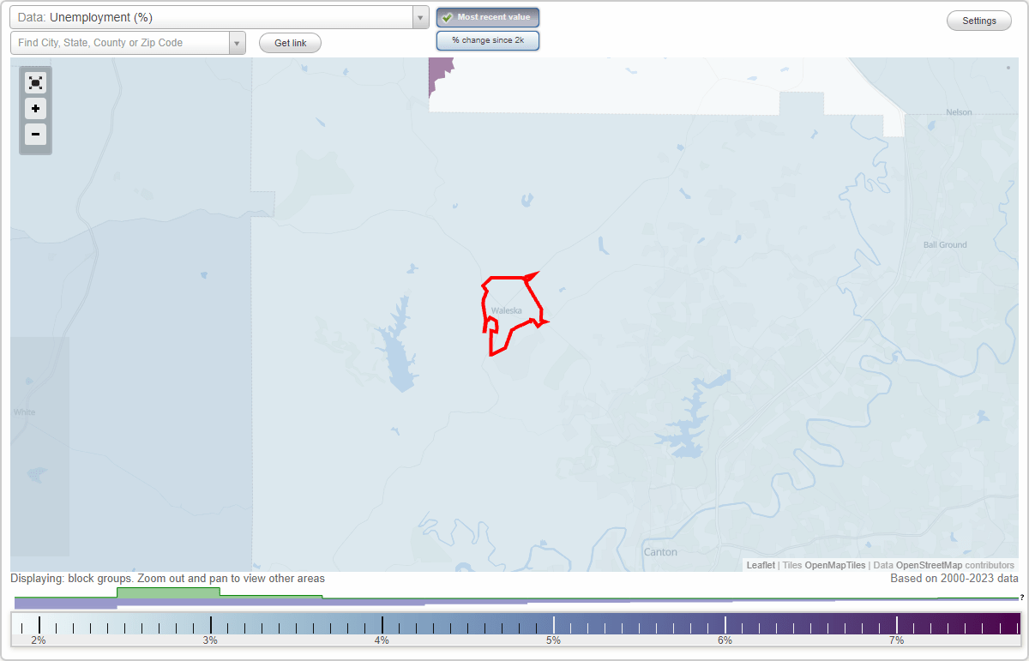Click the 7% mark on the color legend
The width and height of the screenshot is (1029, 661).
click(x=896, y=640)
